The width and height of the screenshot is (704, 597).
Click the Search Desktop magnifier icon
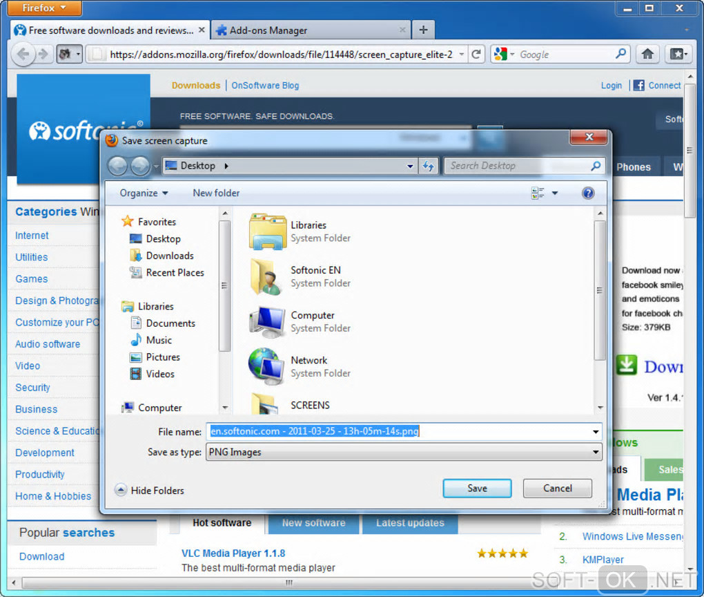(596, 166)
